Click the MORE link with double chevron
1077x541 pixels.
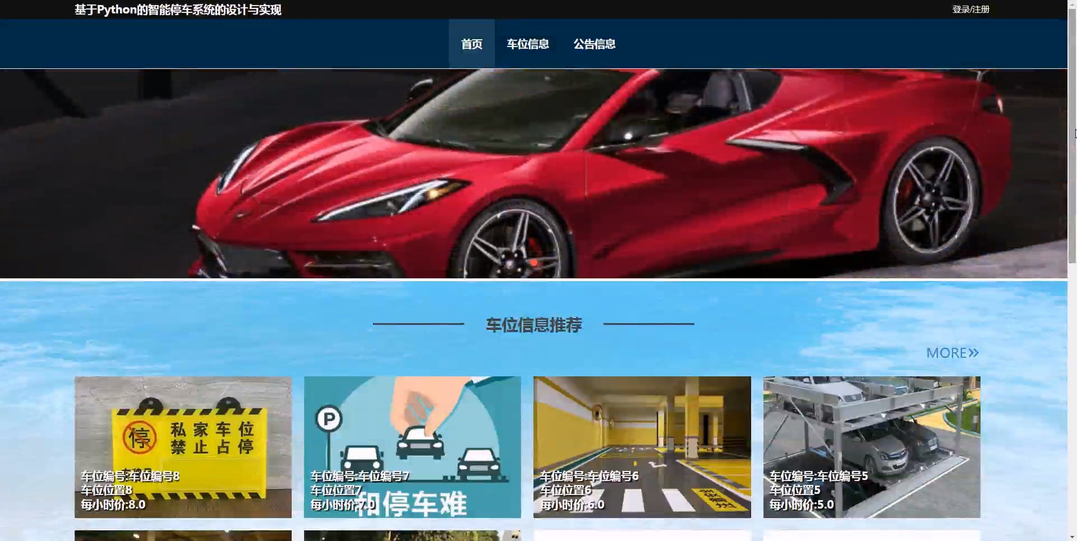click(x=952, y=353)
